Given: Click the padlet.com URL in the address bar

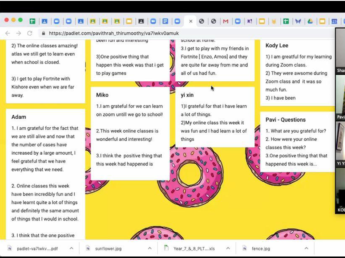Looking at the screenshot, I should pyautogui.click(x=114, y=34).
